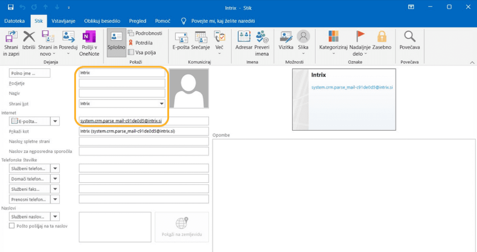Screen dimensions: 477x252
Task: Click the e-mail address input field
Action: 143,121
